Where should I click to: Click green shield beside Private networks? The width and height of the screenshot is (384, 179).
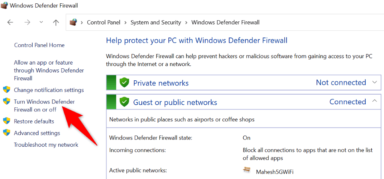(x=124, y=83)
